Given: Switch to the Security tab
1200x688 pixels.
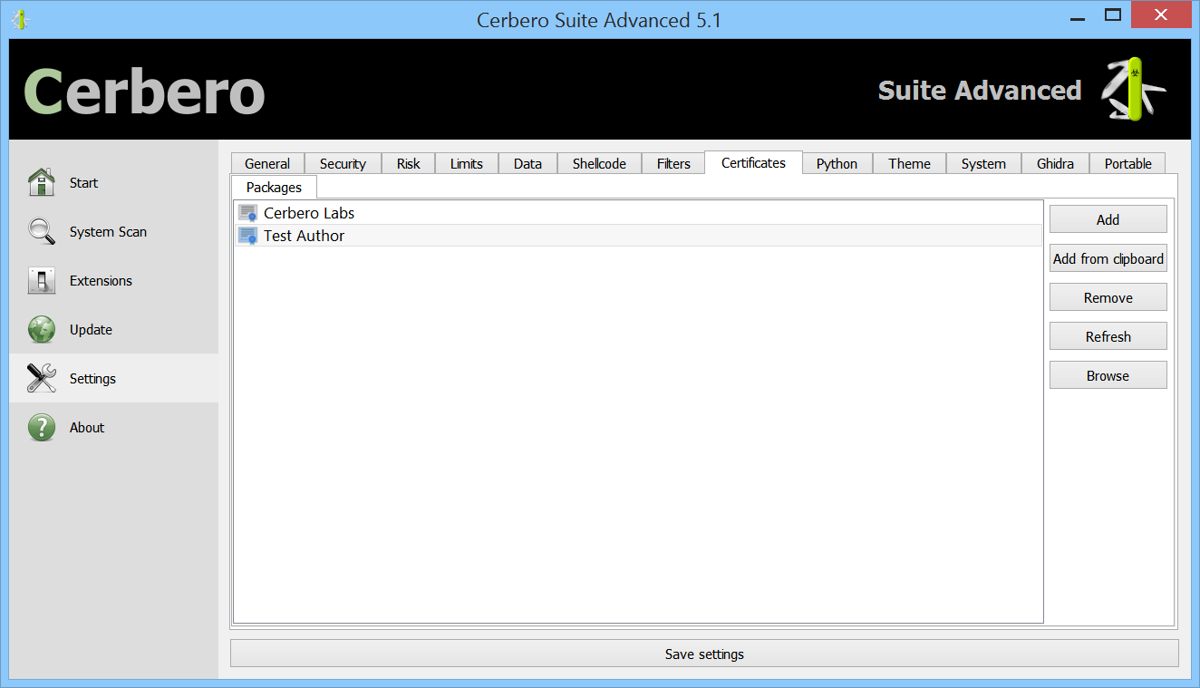Looking at the screenshot, I should 343,163.
